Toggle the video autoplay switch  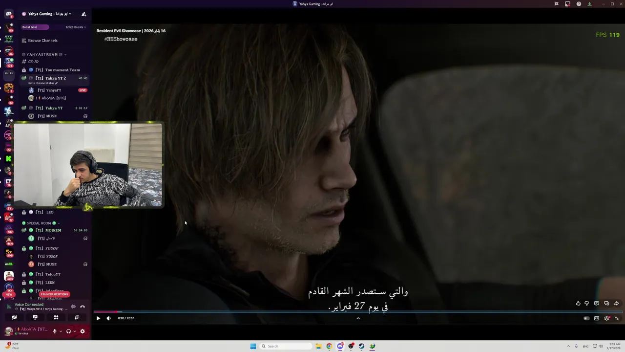[x=586, y=318]
